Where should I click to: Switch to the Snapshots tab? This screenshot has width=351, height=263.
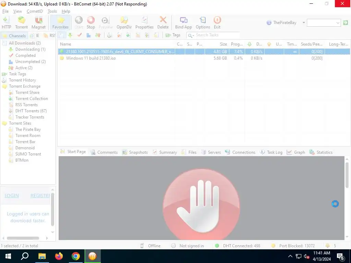pyautogui.click(x=135, y=152)
